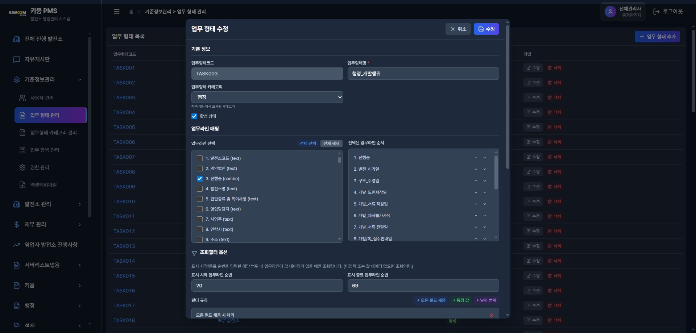
Task: Open 업무 항목 관리 menu item
Action: click(51, 150)
